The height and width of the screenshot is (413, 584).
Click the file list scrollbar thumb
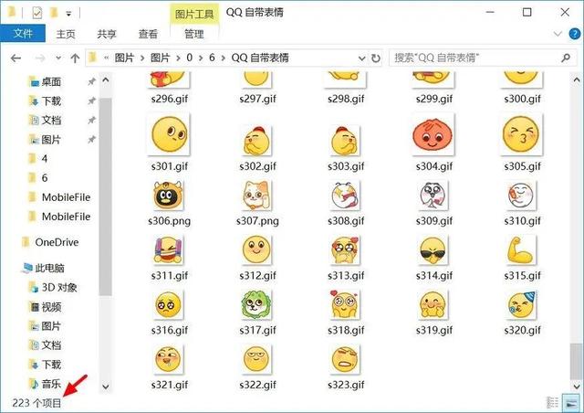pyautogui.click(x=577, y=361)
